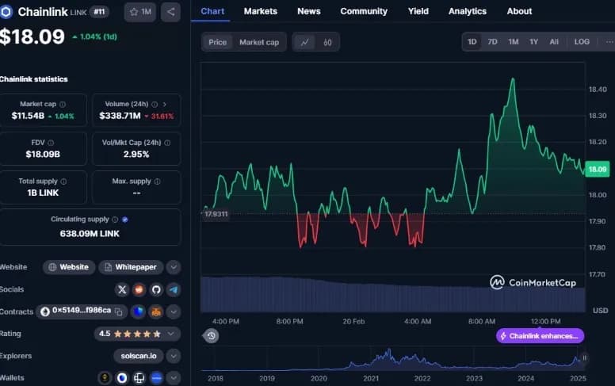
Task: Switch to the Markets tab
Action: (x=260, y=11)
